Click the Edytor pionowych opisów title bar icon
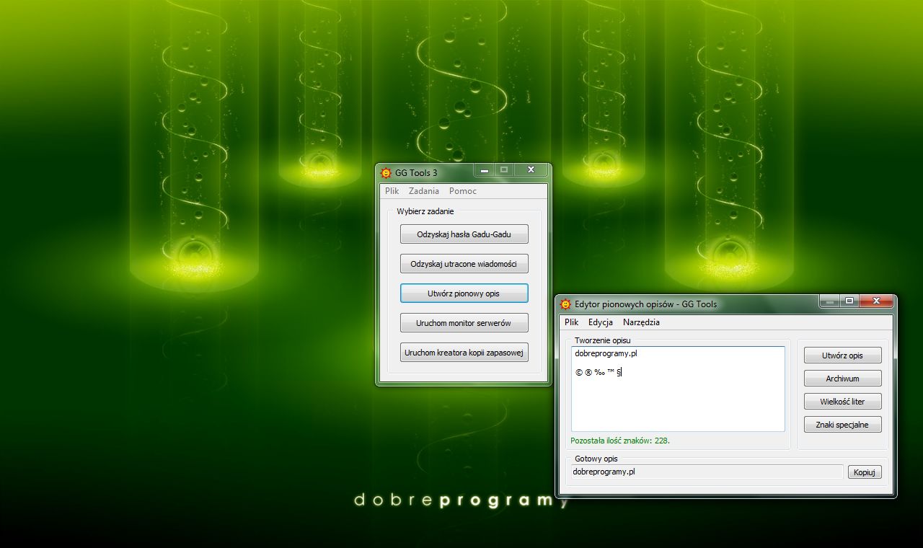Viewport: 923px width, 548px height. coord(565,304)
